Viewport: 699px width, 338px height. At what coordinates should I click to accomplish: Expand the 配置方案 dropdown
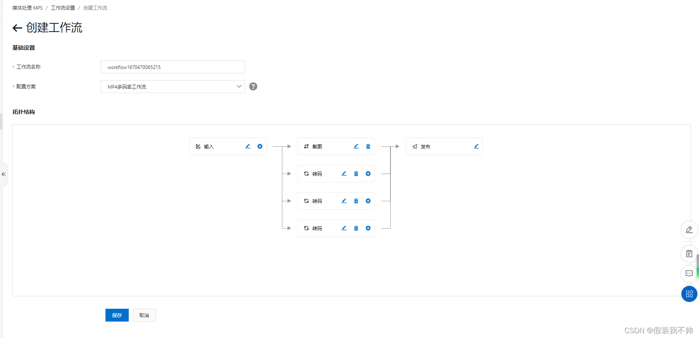(x=173, y=87)
